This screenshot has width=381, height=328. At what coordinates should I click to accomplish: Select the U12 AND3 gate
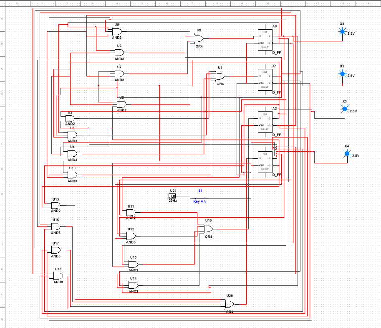131,236
